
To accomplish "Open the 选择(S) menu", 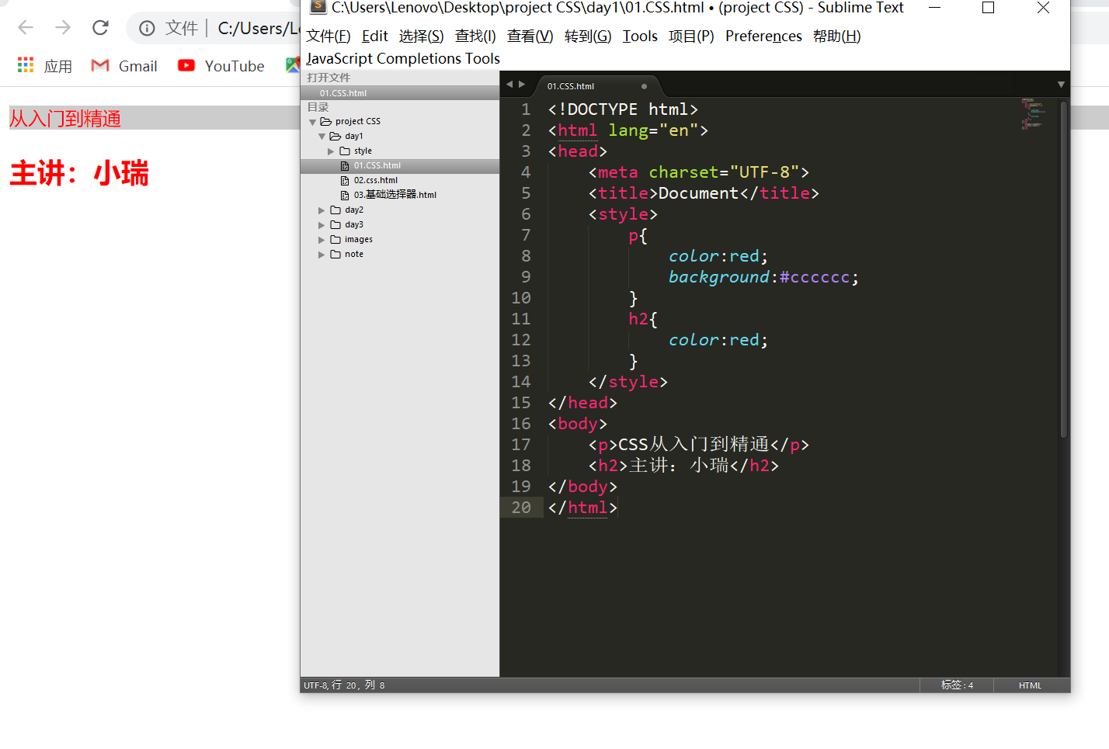I will [x=421, y=36].
